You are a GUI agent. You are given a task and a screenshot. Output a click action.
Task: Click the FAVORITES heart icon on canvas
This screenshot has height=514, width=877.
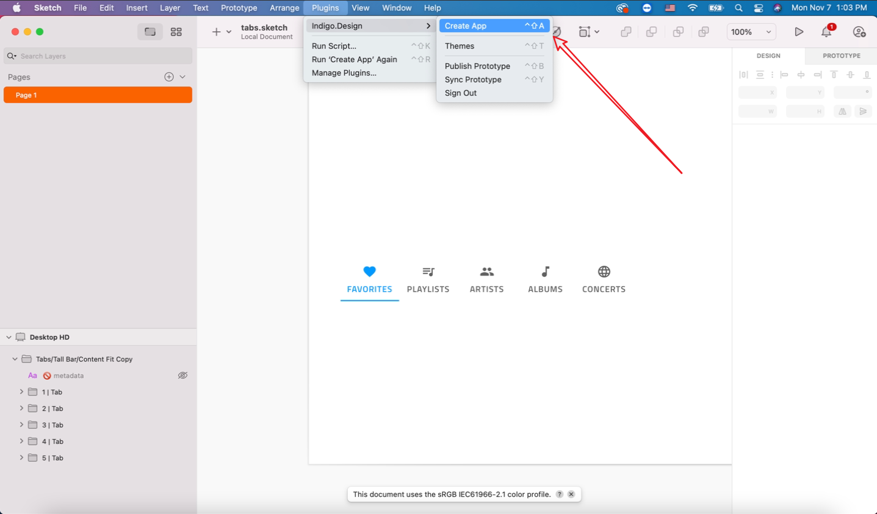(x=369, y=271)
